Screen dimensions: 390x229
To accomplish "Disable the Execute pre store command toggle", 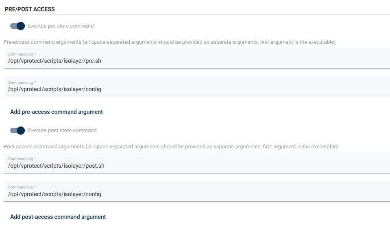I will tap(17, 26).
